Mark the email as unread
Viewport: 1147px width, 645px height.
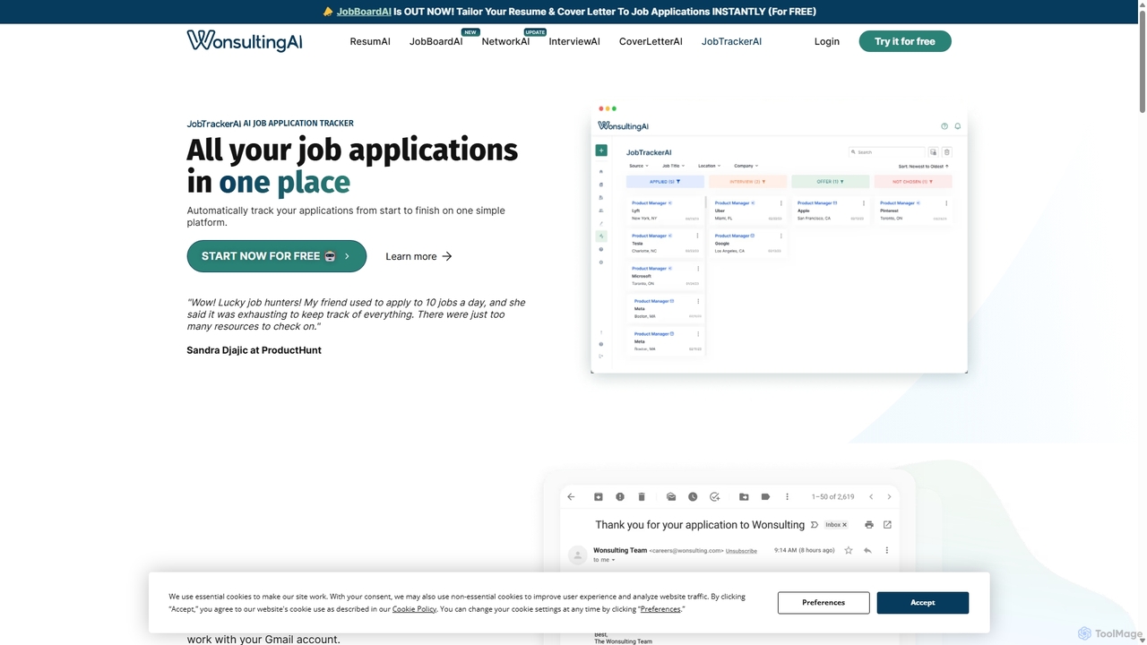click(671, 496)
